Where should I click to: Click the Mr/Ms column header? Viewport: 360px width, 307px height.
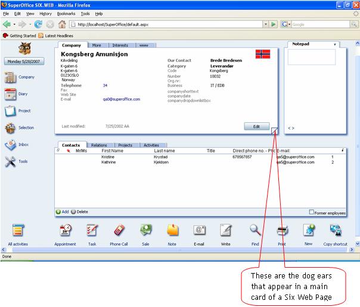[81, 151]
